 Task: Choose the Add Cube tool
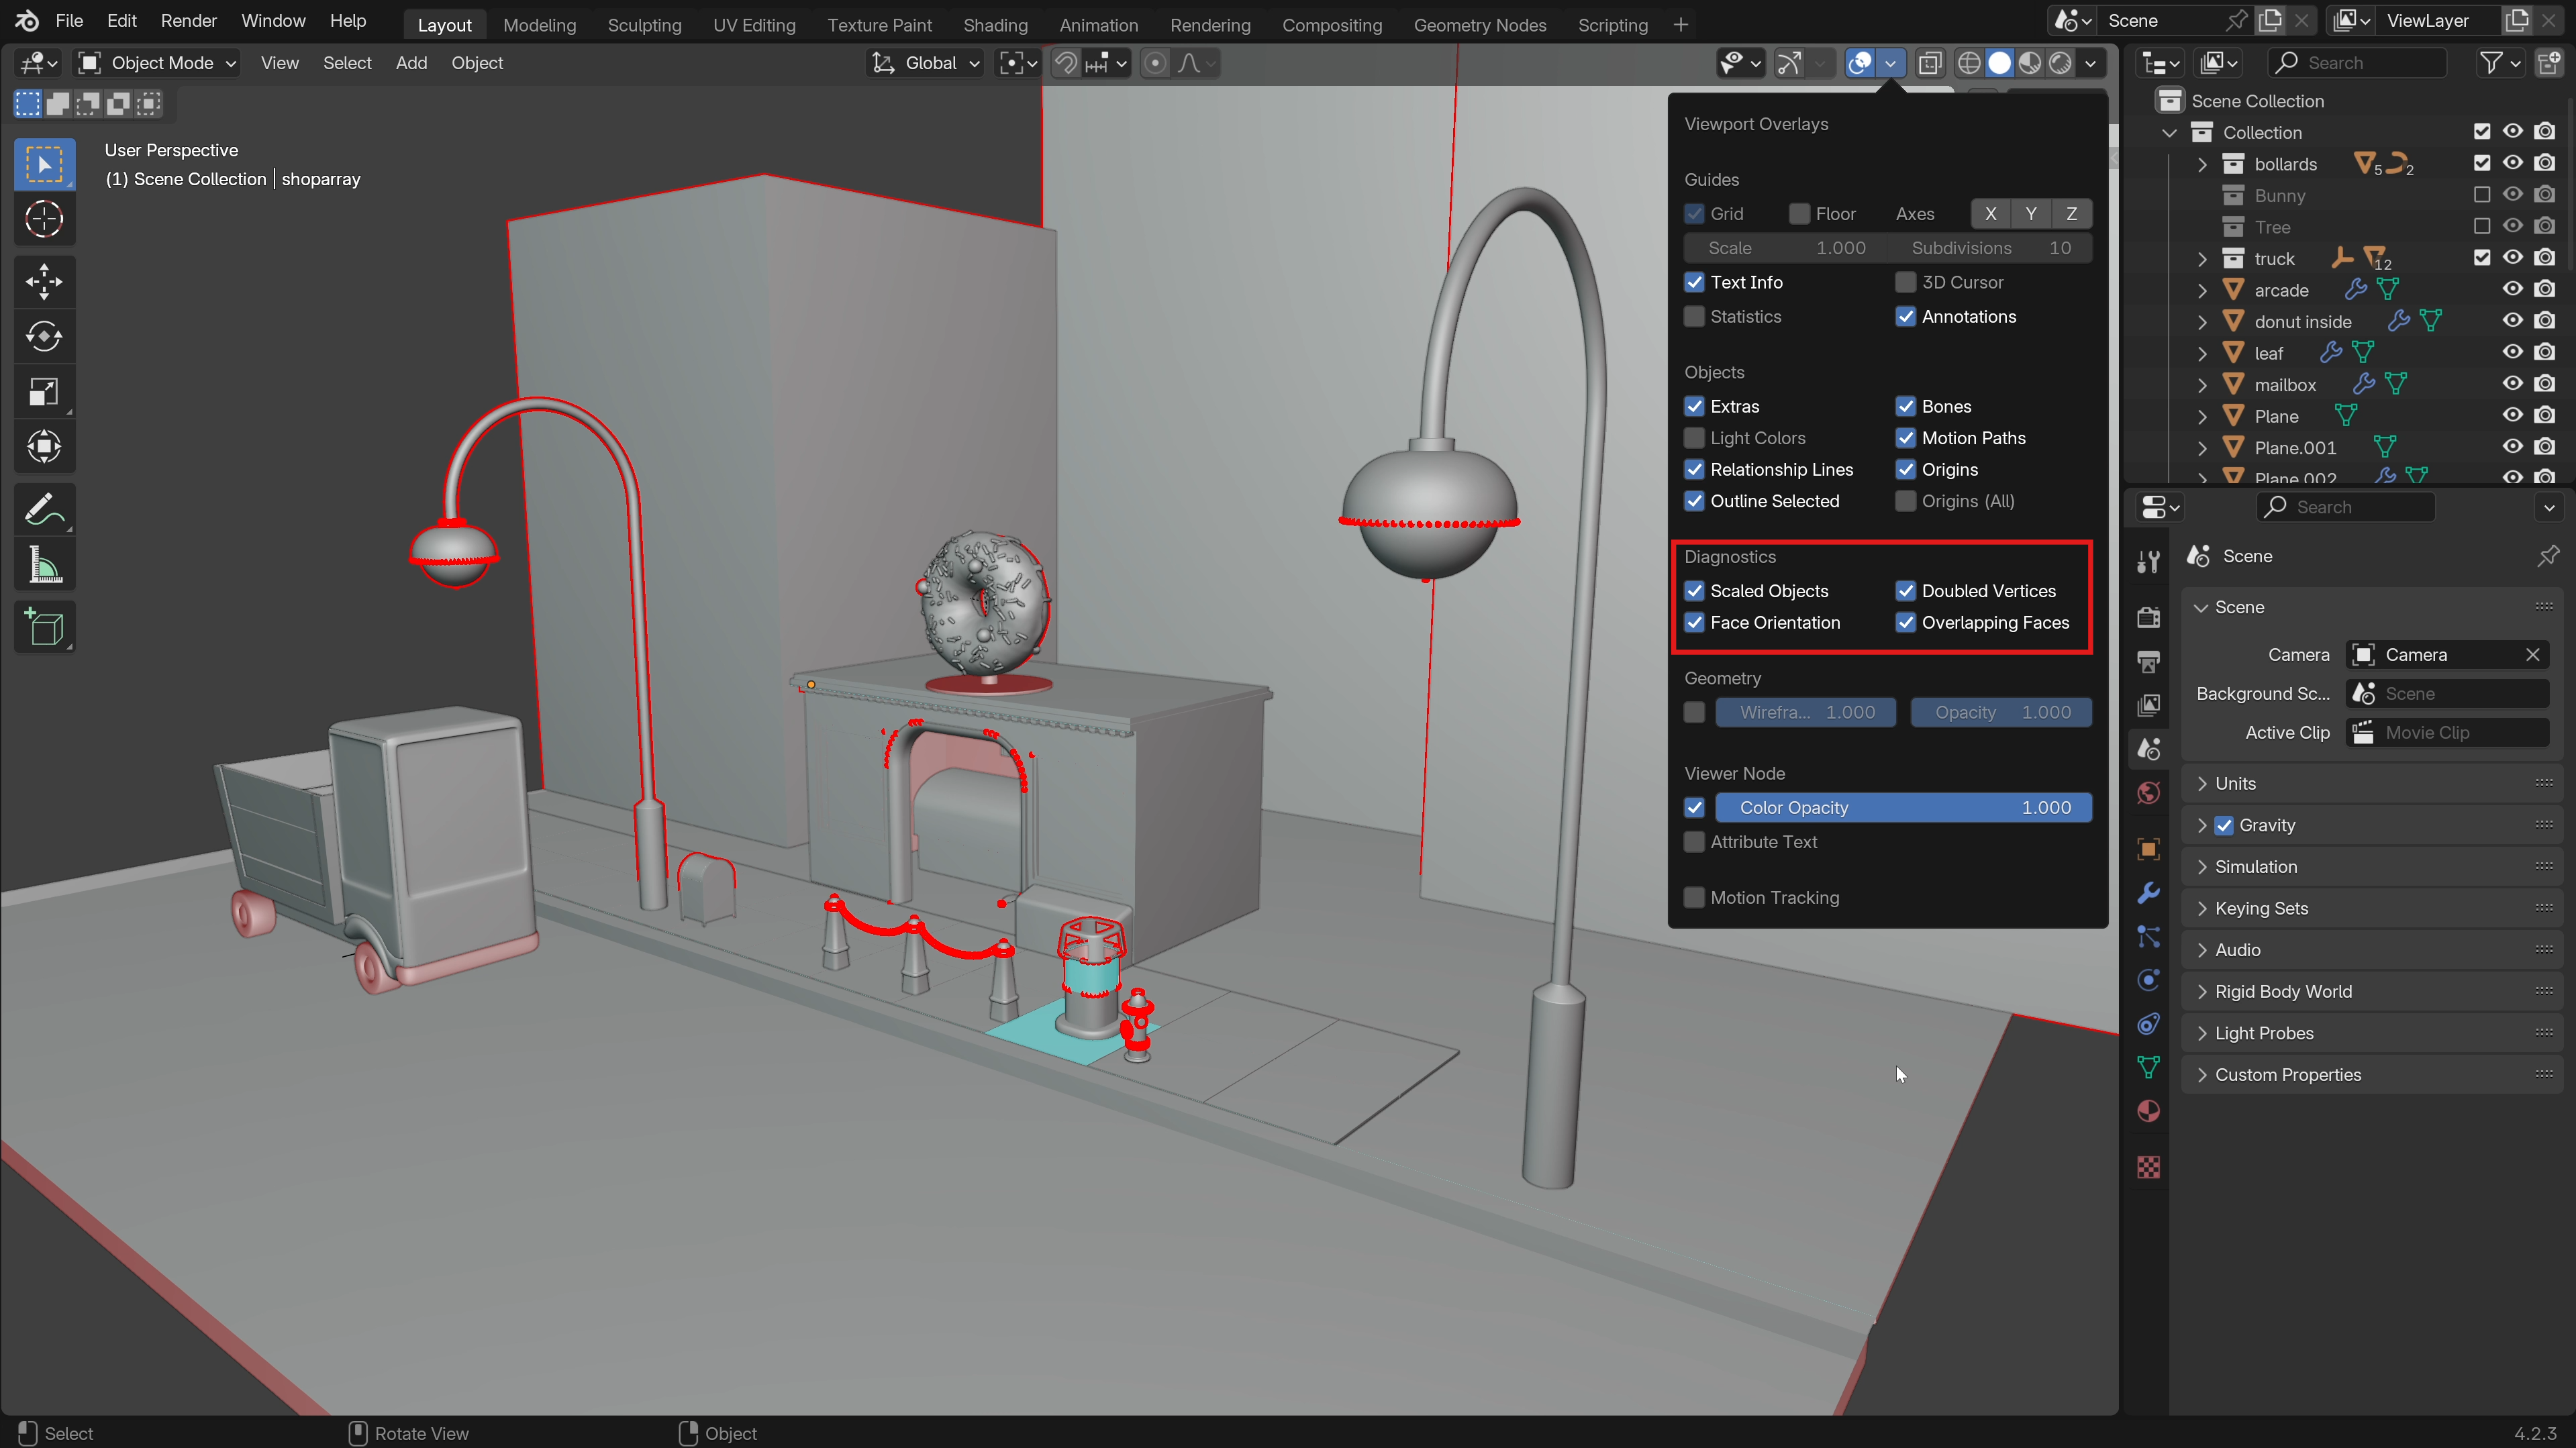point(44,627)
